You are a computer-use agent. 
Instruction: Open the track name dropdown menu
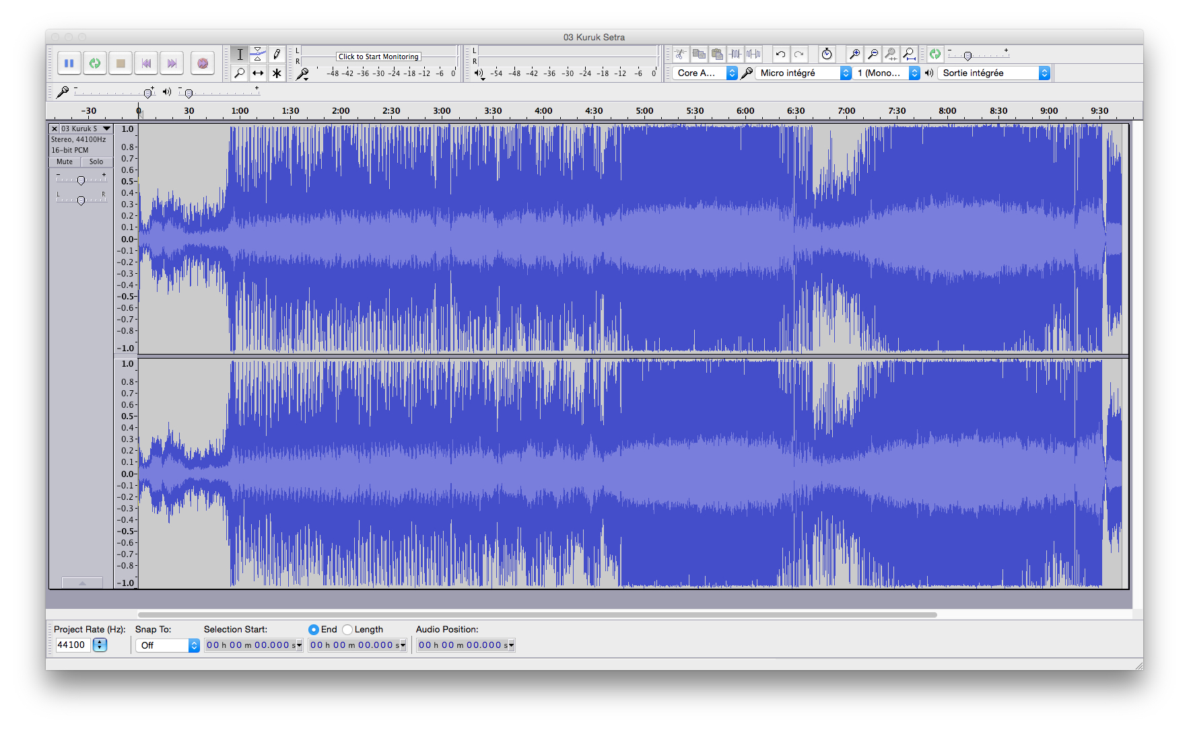point(106,128)
